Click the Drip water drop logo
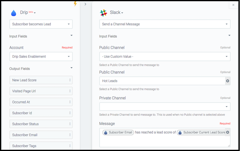 (x=14, y=13)
